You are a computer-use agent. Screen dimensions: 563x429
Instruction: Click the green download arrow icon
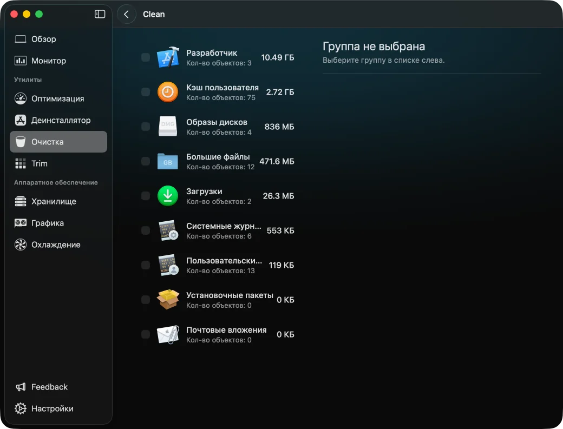[168, 195]
